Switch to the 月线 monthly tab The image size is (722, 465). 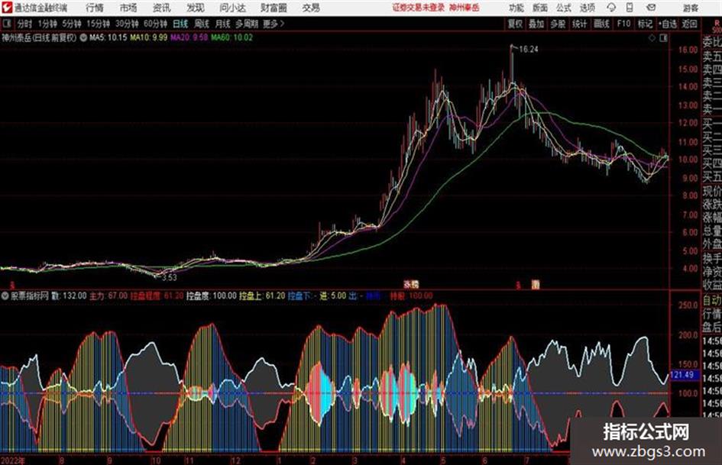pos(223,24)
